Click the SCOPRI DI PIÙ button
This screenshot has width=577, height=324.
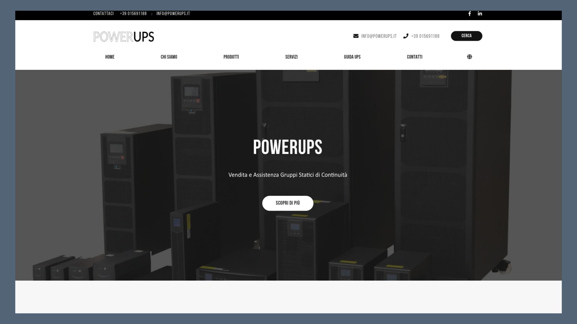tap(288, 203)
